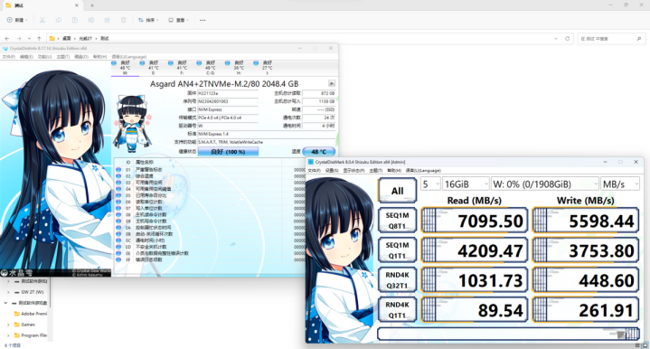Open the W: 0% (0/1908GiB) drive dropdown
This screenshot has height=349, width=650.
pyautogui.click(x=545, y=184)
